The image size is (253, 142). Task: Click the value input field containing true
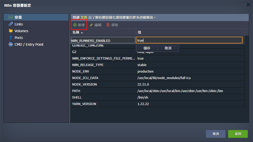(x=189, y=40)
